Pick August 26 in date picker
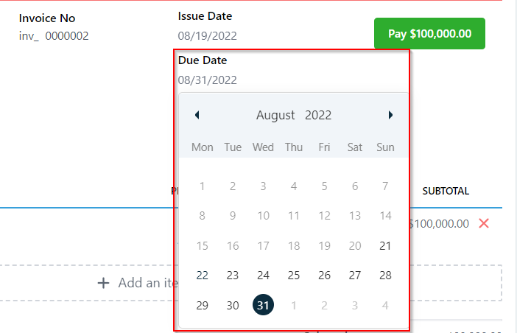Viewport: 517px width, 333px height. point(324,276)
